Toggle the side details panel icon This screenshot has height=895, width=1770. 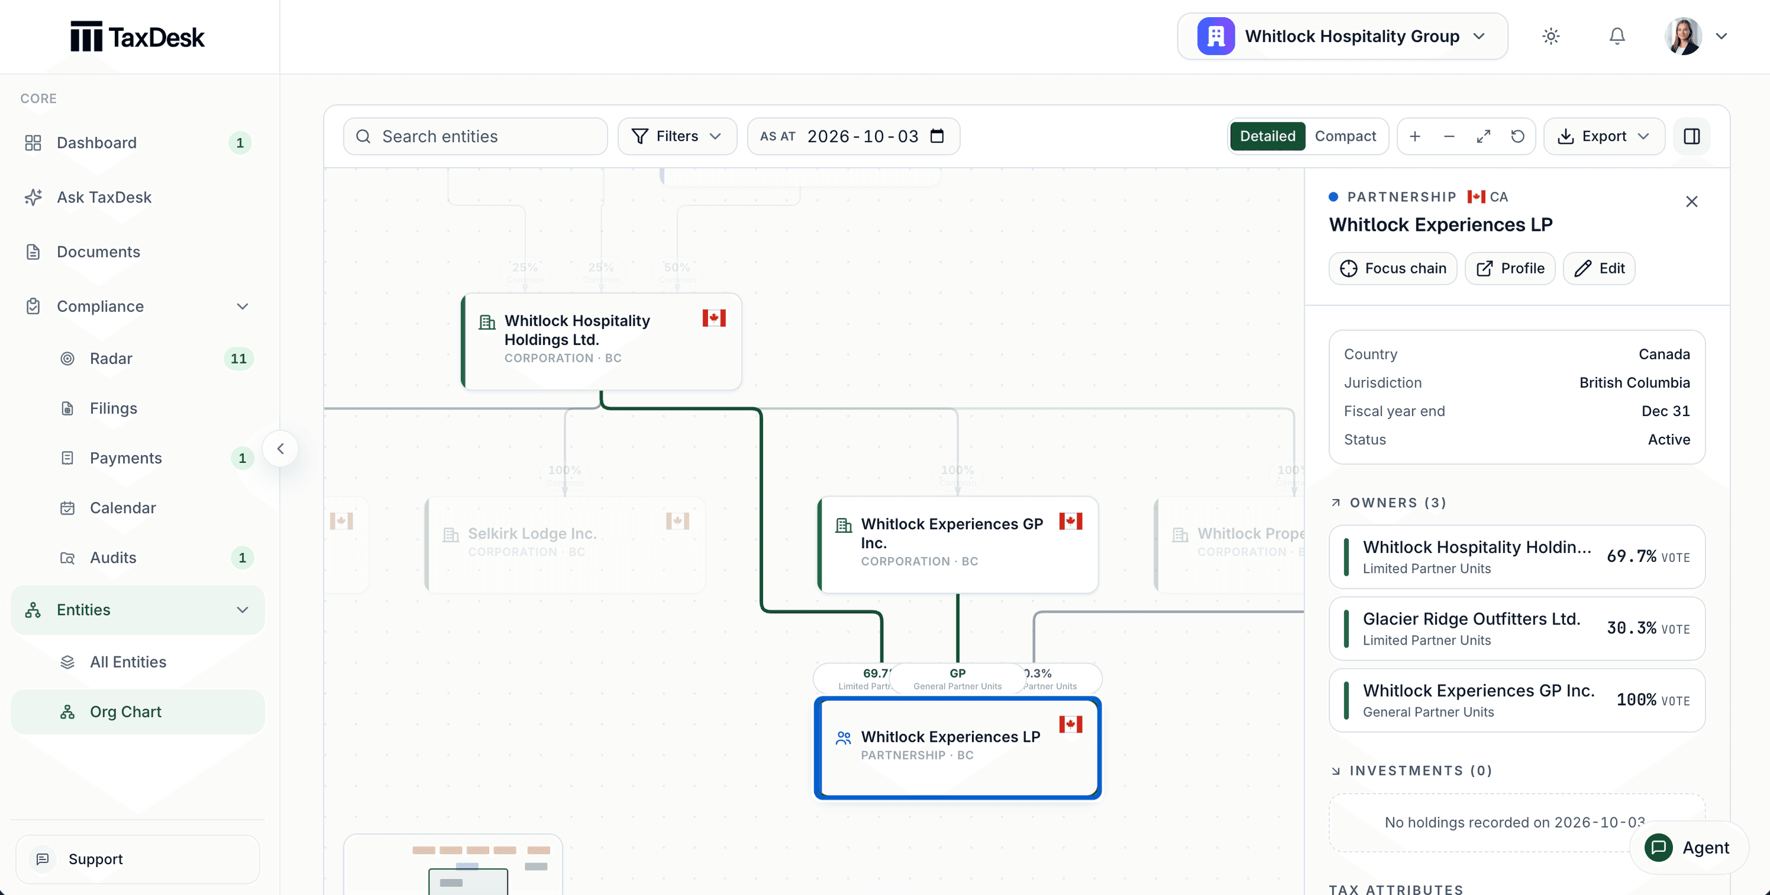coord(1692,136)
